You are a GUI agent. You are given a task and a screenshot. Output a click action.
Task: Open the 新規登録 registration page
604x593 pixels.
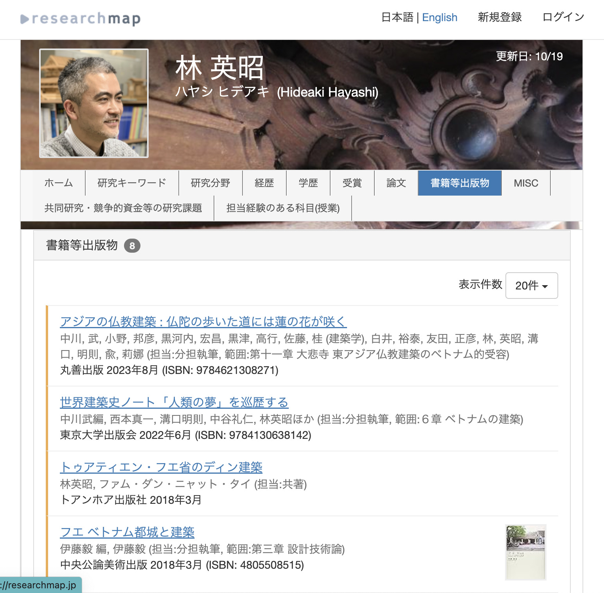(500, 18)
